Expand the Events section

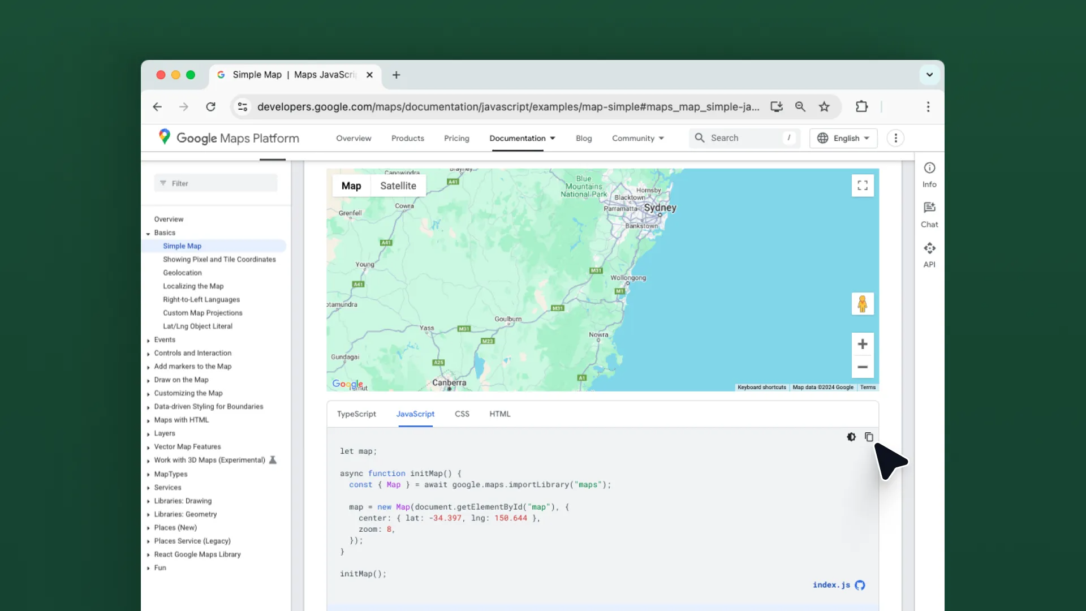click(148, 340)
